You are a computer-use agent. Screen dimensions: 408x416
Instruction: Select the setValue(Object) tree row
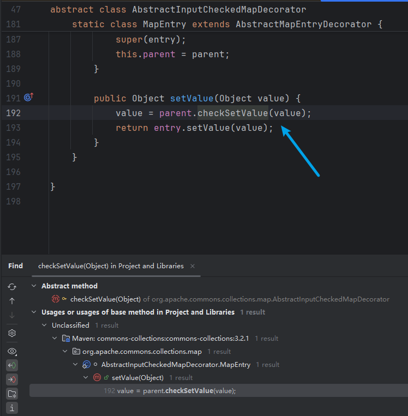pos(137,377)
